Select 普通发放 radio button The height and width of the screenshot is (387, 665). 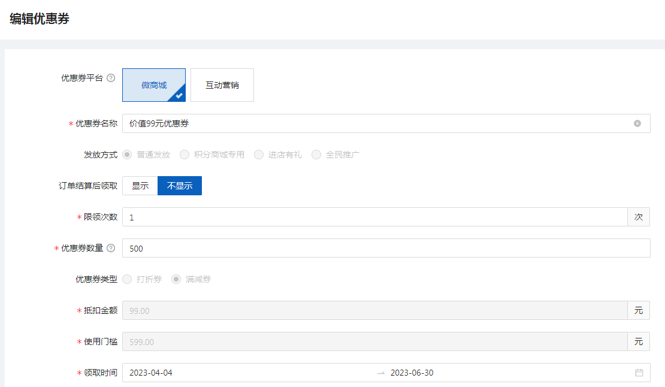pyautogui.click(x=127, y=155)
